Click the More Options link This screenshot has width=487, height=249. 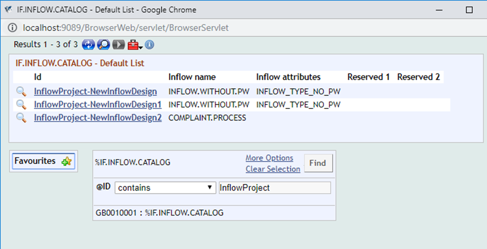(269, 158)
